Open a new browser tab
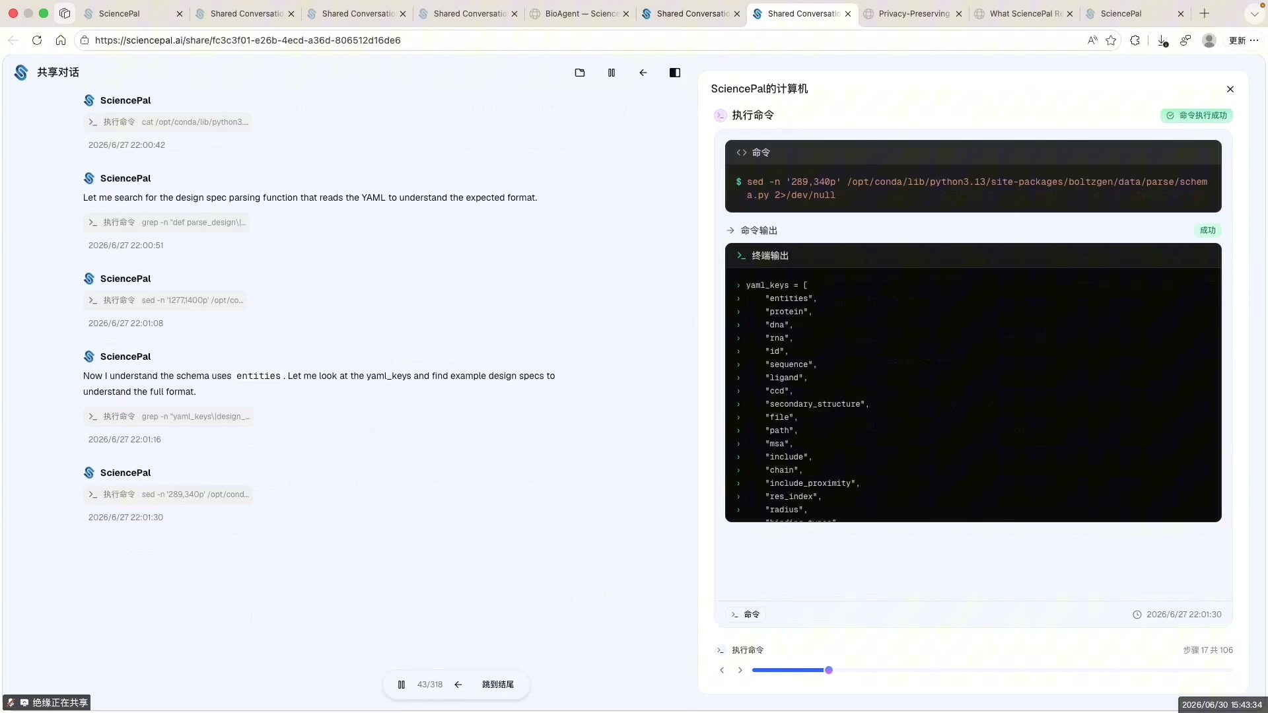This screenshot has height=713, width=1268. 1205,13
